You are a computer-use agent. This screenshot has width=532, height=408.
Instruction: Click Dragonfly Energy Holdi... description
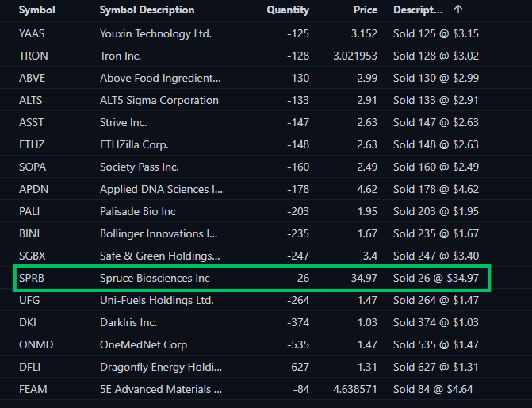(x=161, y=367)
